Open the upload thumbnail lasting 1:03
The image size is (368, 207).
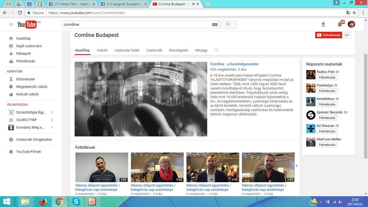tap(268, 167)
